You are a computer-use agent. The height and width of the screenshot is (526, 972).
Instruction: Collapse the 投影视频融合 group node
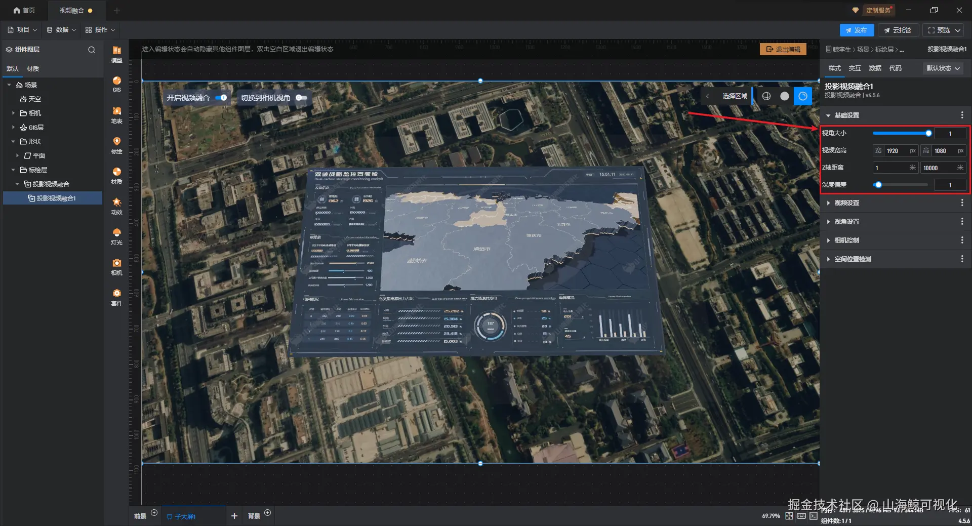17,184
